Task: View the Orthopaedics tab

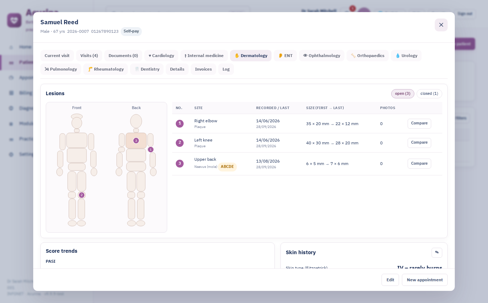Action: point(368,56)
